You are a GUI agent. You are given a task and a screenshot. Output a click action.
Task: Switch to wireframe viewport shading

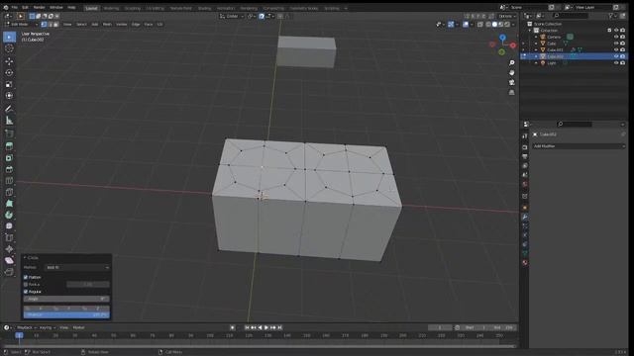[x=488, y=24]
